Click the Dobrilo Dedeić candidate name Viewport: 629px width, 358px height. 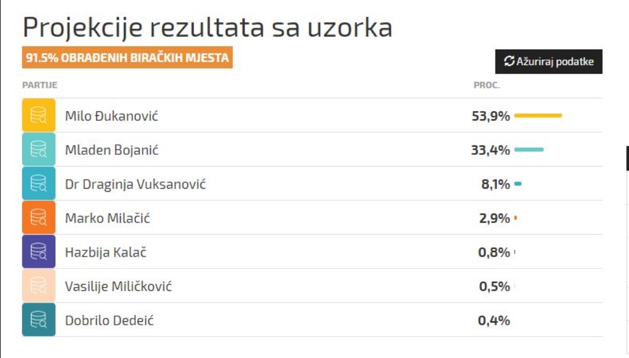pyautogui.click(x=109, y=320)
